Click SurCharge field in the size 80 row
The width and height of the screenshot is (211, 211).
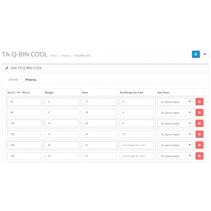[x=137, y=113]
